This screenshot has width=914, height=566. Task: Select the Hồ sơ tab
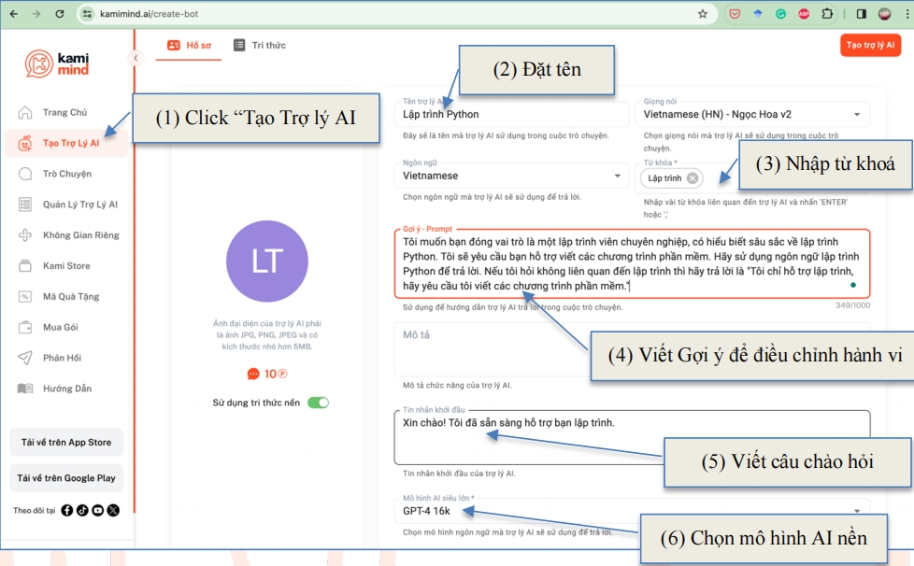pyautogui.click(x=189, y=45)
